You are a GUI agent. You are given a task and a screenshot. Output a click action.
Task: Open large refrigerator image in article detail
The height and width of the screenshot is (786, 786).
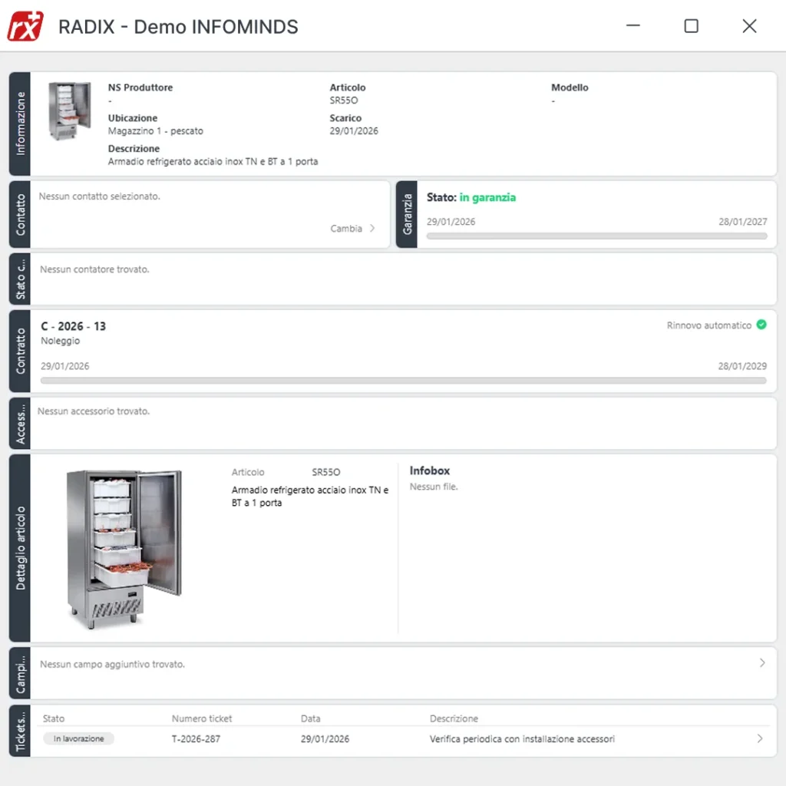point(124,548)
